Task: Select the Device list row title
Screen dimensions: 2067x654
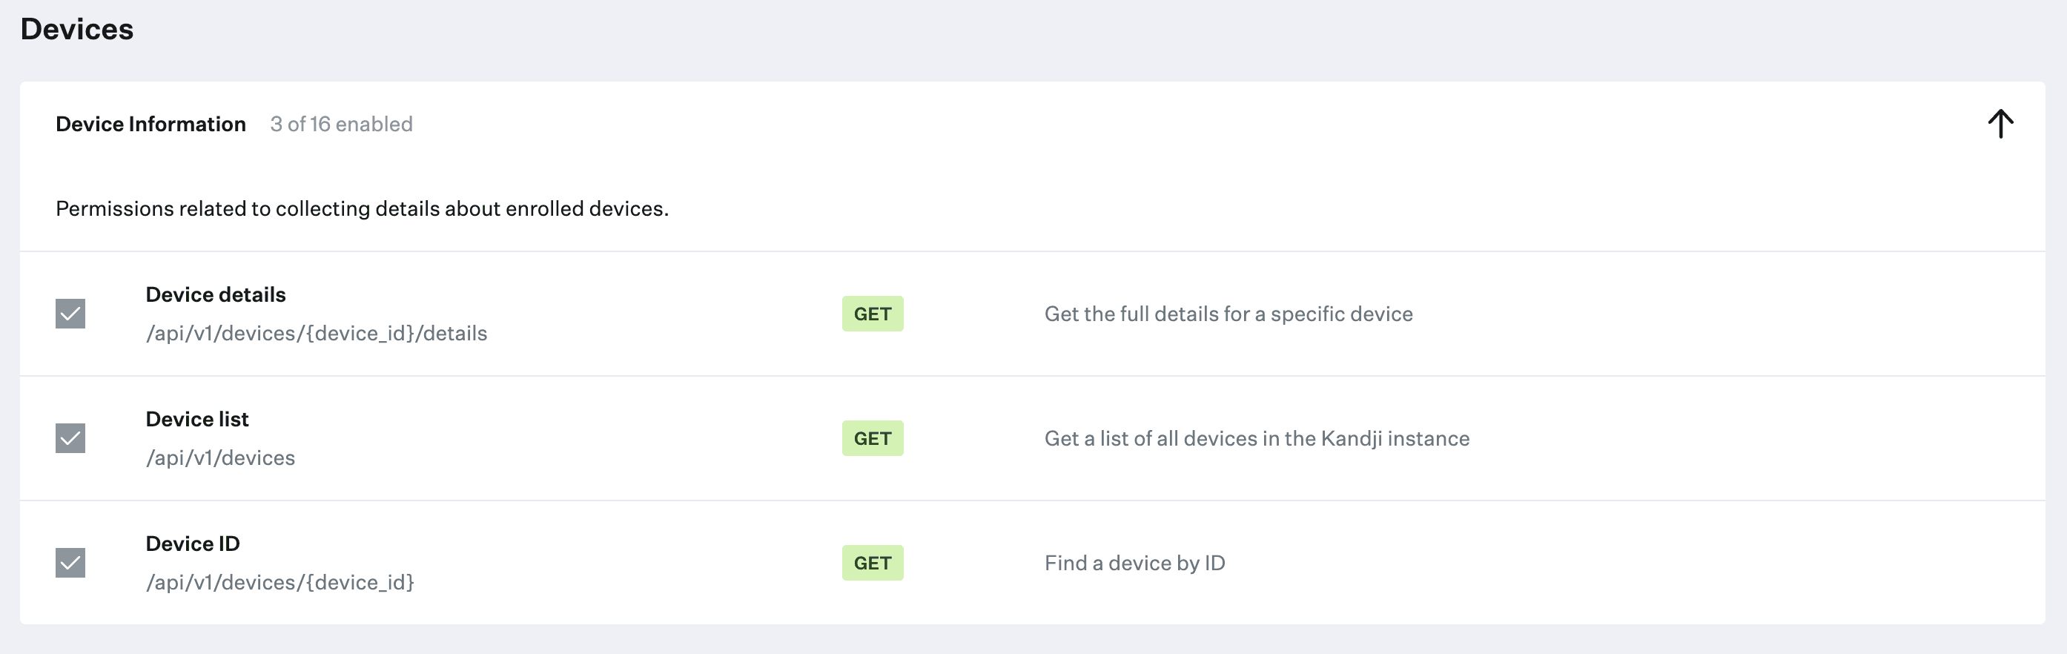Action: click(x=196, y=418)
